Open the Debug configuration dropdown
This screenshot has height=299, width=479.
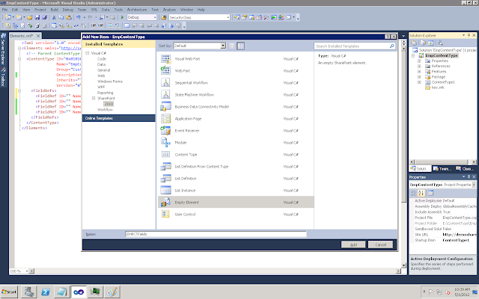tap(155, 17)
